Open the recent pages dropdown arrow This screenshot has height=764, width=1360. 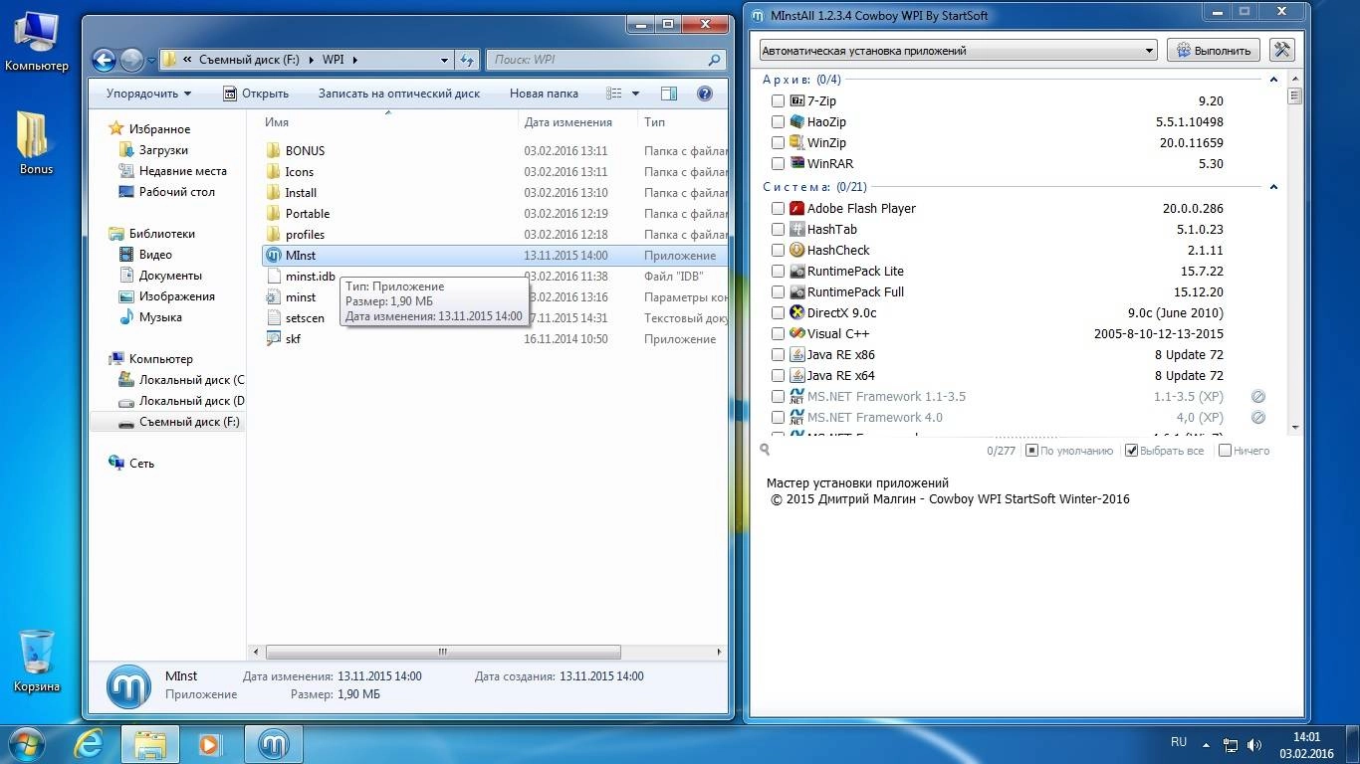(150, 60)
